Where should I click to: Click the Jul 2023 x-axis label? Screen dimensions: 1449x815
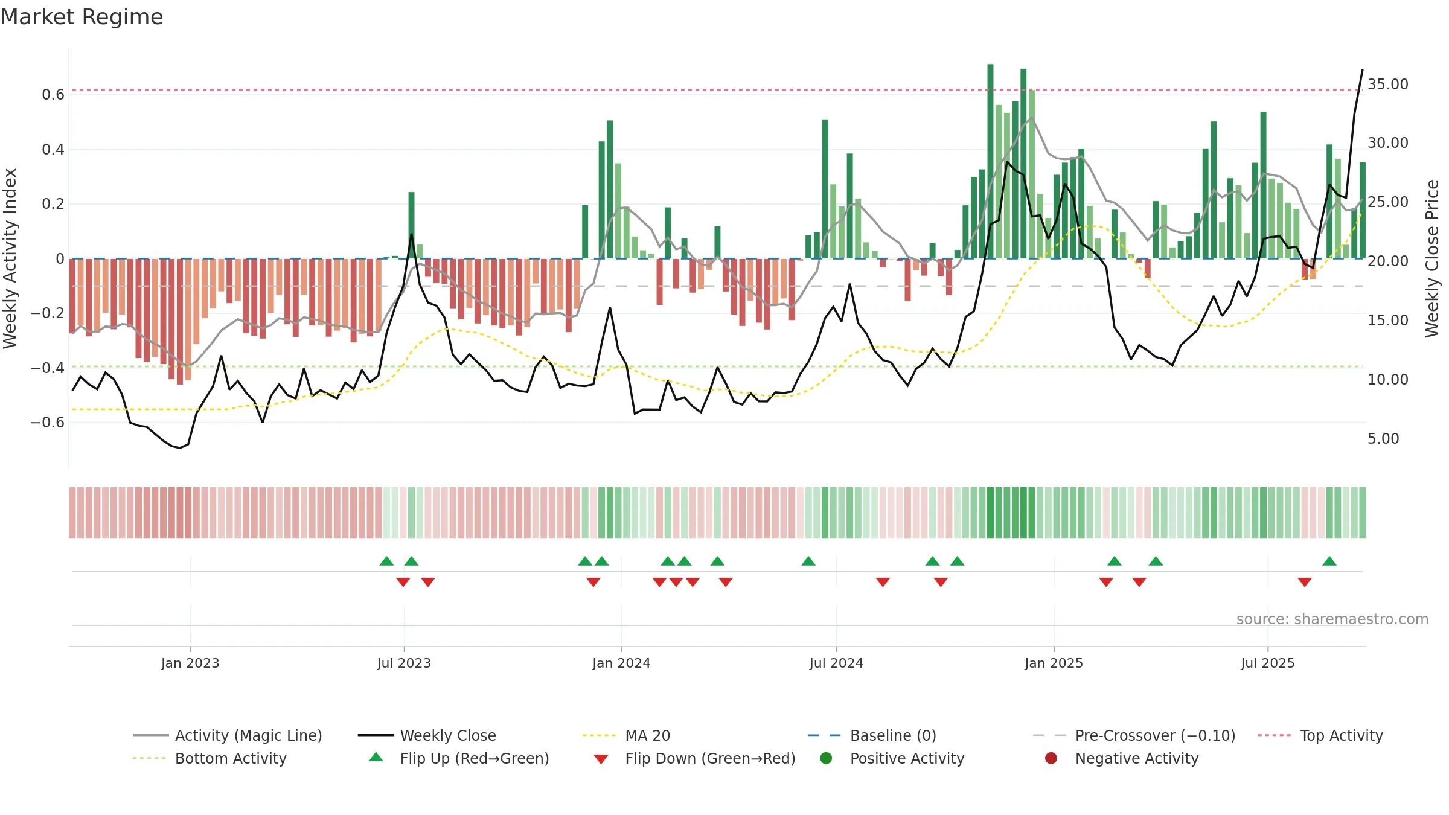pos(404,663)
